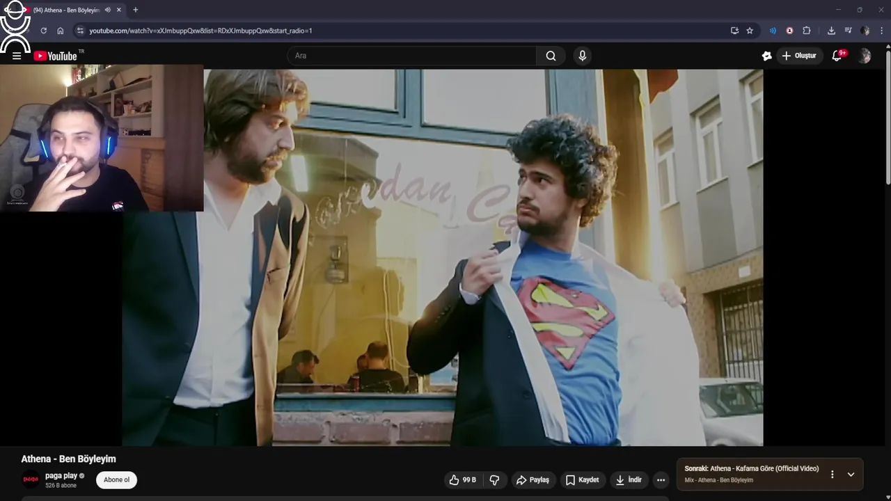The height and width of the screenshot is (501, 891).
Task: Expand the mix playlist chevron
Action: [851, 475]
